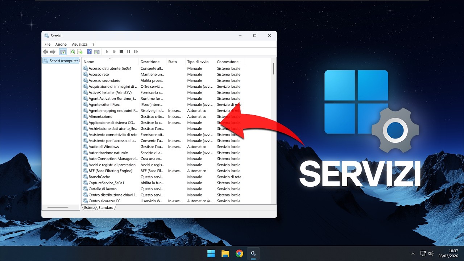Image resolution: width=464 pixels, height=261 pixels.
Task: Open File Explorer from the taskbar
Action: coord(225,253)
